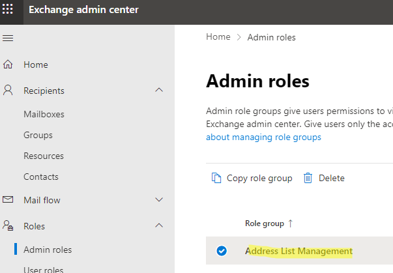Open User roles in the sidebar
The width and height of the screenshot is (393, 273).
coord(44,270)
